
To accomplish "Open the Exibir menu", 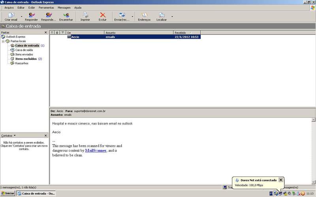I will pyautogui.click(x=32, y=7).
